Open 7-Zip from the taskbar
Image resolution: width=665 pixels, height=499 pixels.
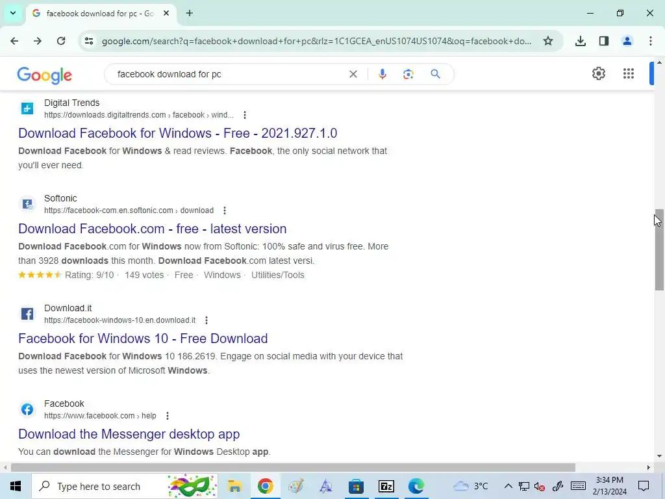pyautogui.click(x=386, y=486)
